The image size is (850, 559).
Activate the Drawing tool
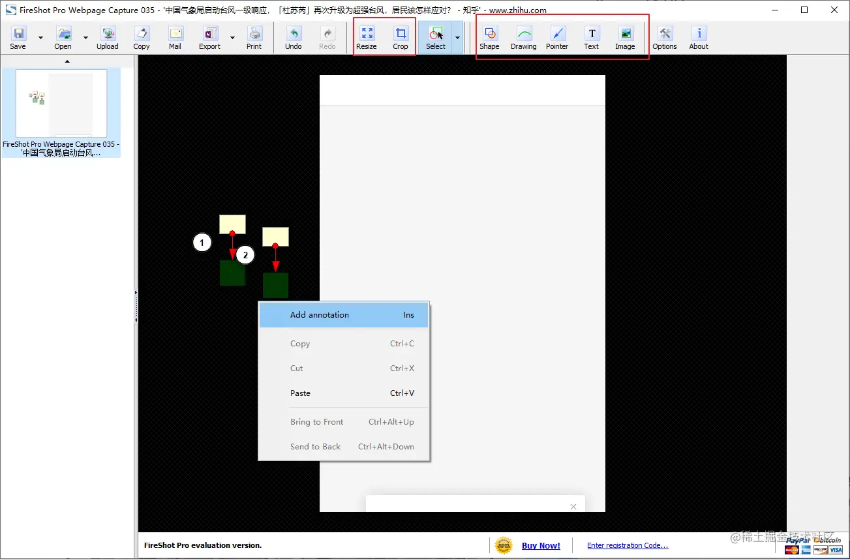[523, 37]
